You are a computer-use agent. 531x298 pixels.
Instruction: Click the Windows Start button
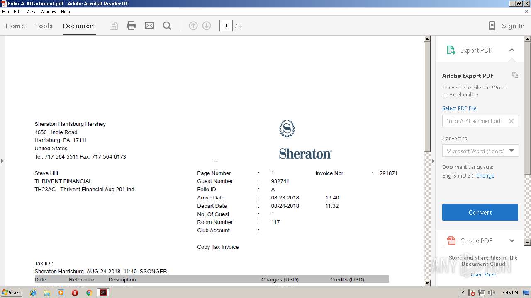pos(12,293)
